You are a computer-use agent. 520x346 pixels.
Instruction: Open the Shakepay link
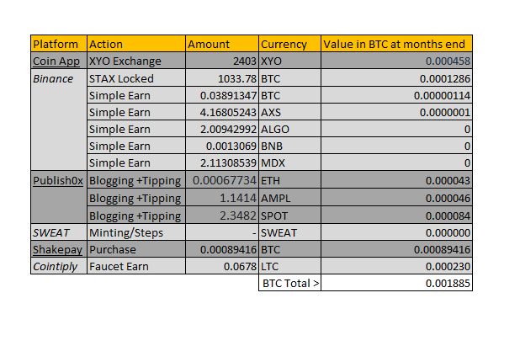(x=57, y=249)
